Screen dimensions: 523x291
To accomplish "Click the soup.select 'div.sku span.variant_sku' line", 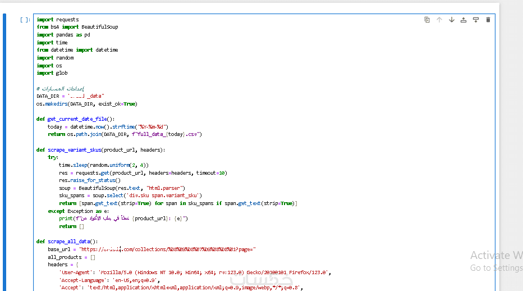I will (x=130, y=195).
